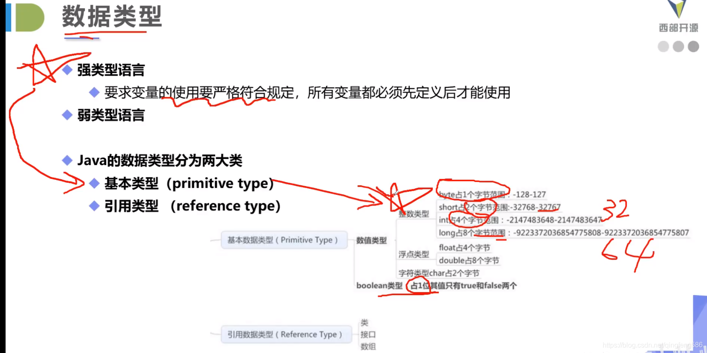Click the sentence starting with 要求变量的使用
Image resolution: width=707 pixels, height=353 pixels.
pos(307,92)
